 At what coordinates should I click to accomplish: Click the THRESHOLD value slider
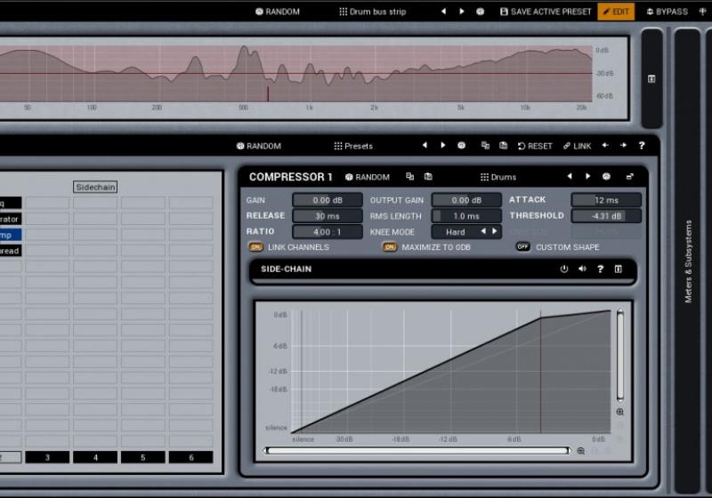pyautogui.click(x=605, y=216)
